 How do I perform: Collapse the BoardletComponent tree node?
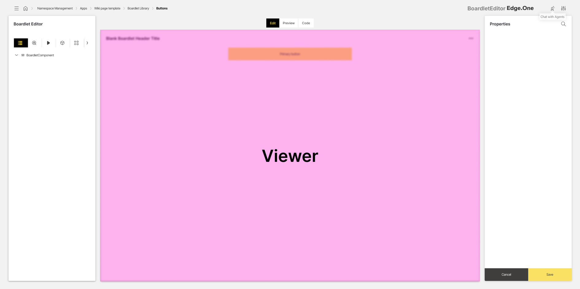coord(17,55)
